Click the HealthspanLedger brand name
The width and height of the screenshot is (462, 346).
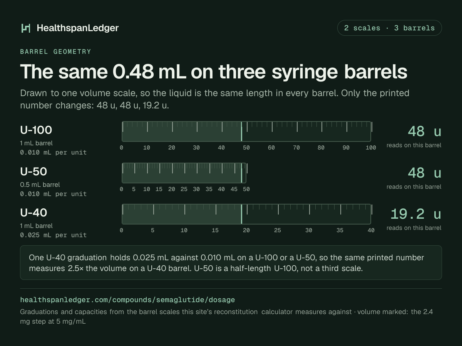click(78, 28)
